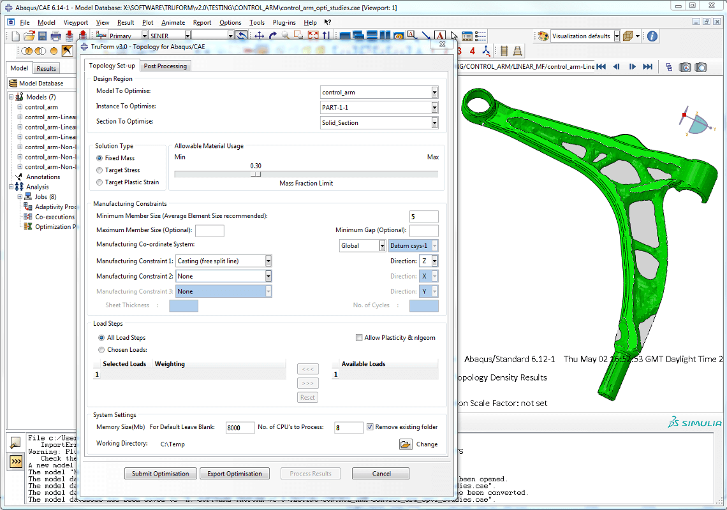Click the working directory folder icon
This screenshot has width=727, height=510.
(406, 444)
